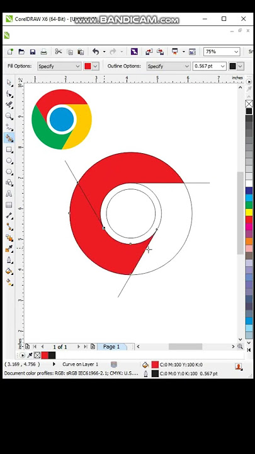Click the highlighted Smart Fill tool
The height and width of the screenshot is (454, 255).
(x=9, y=138)
